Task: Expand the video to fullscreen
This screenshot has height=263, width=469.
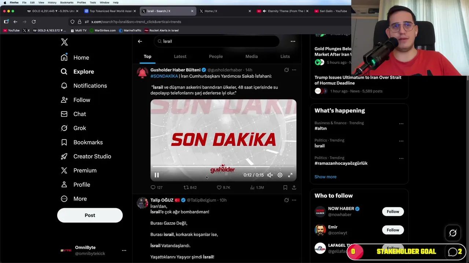Action: (290, 175)
